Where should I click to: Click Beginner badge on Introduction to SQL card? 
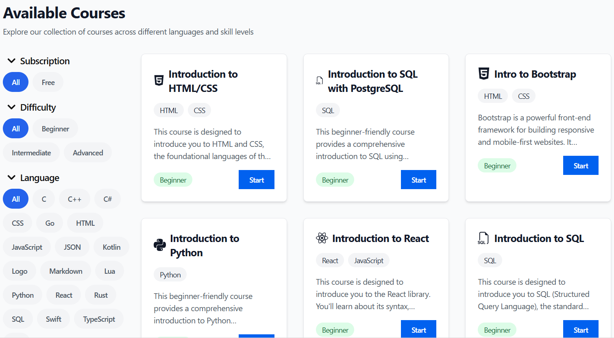[497, 330]
